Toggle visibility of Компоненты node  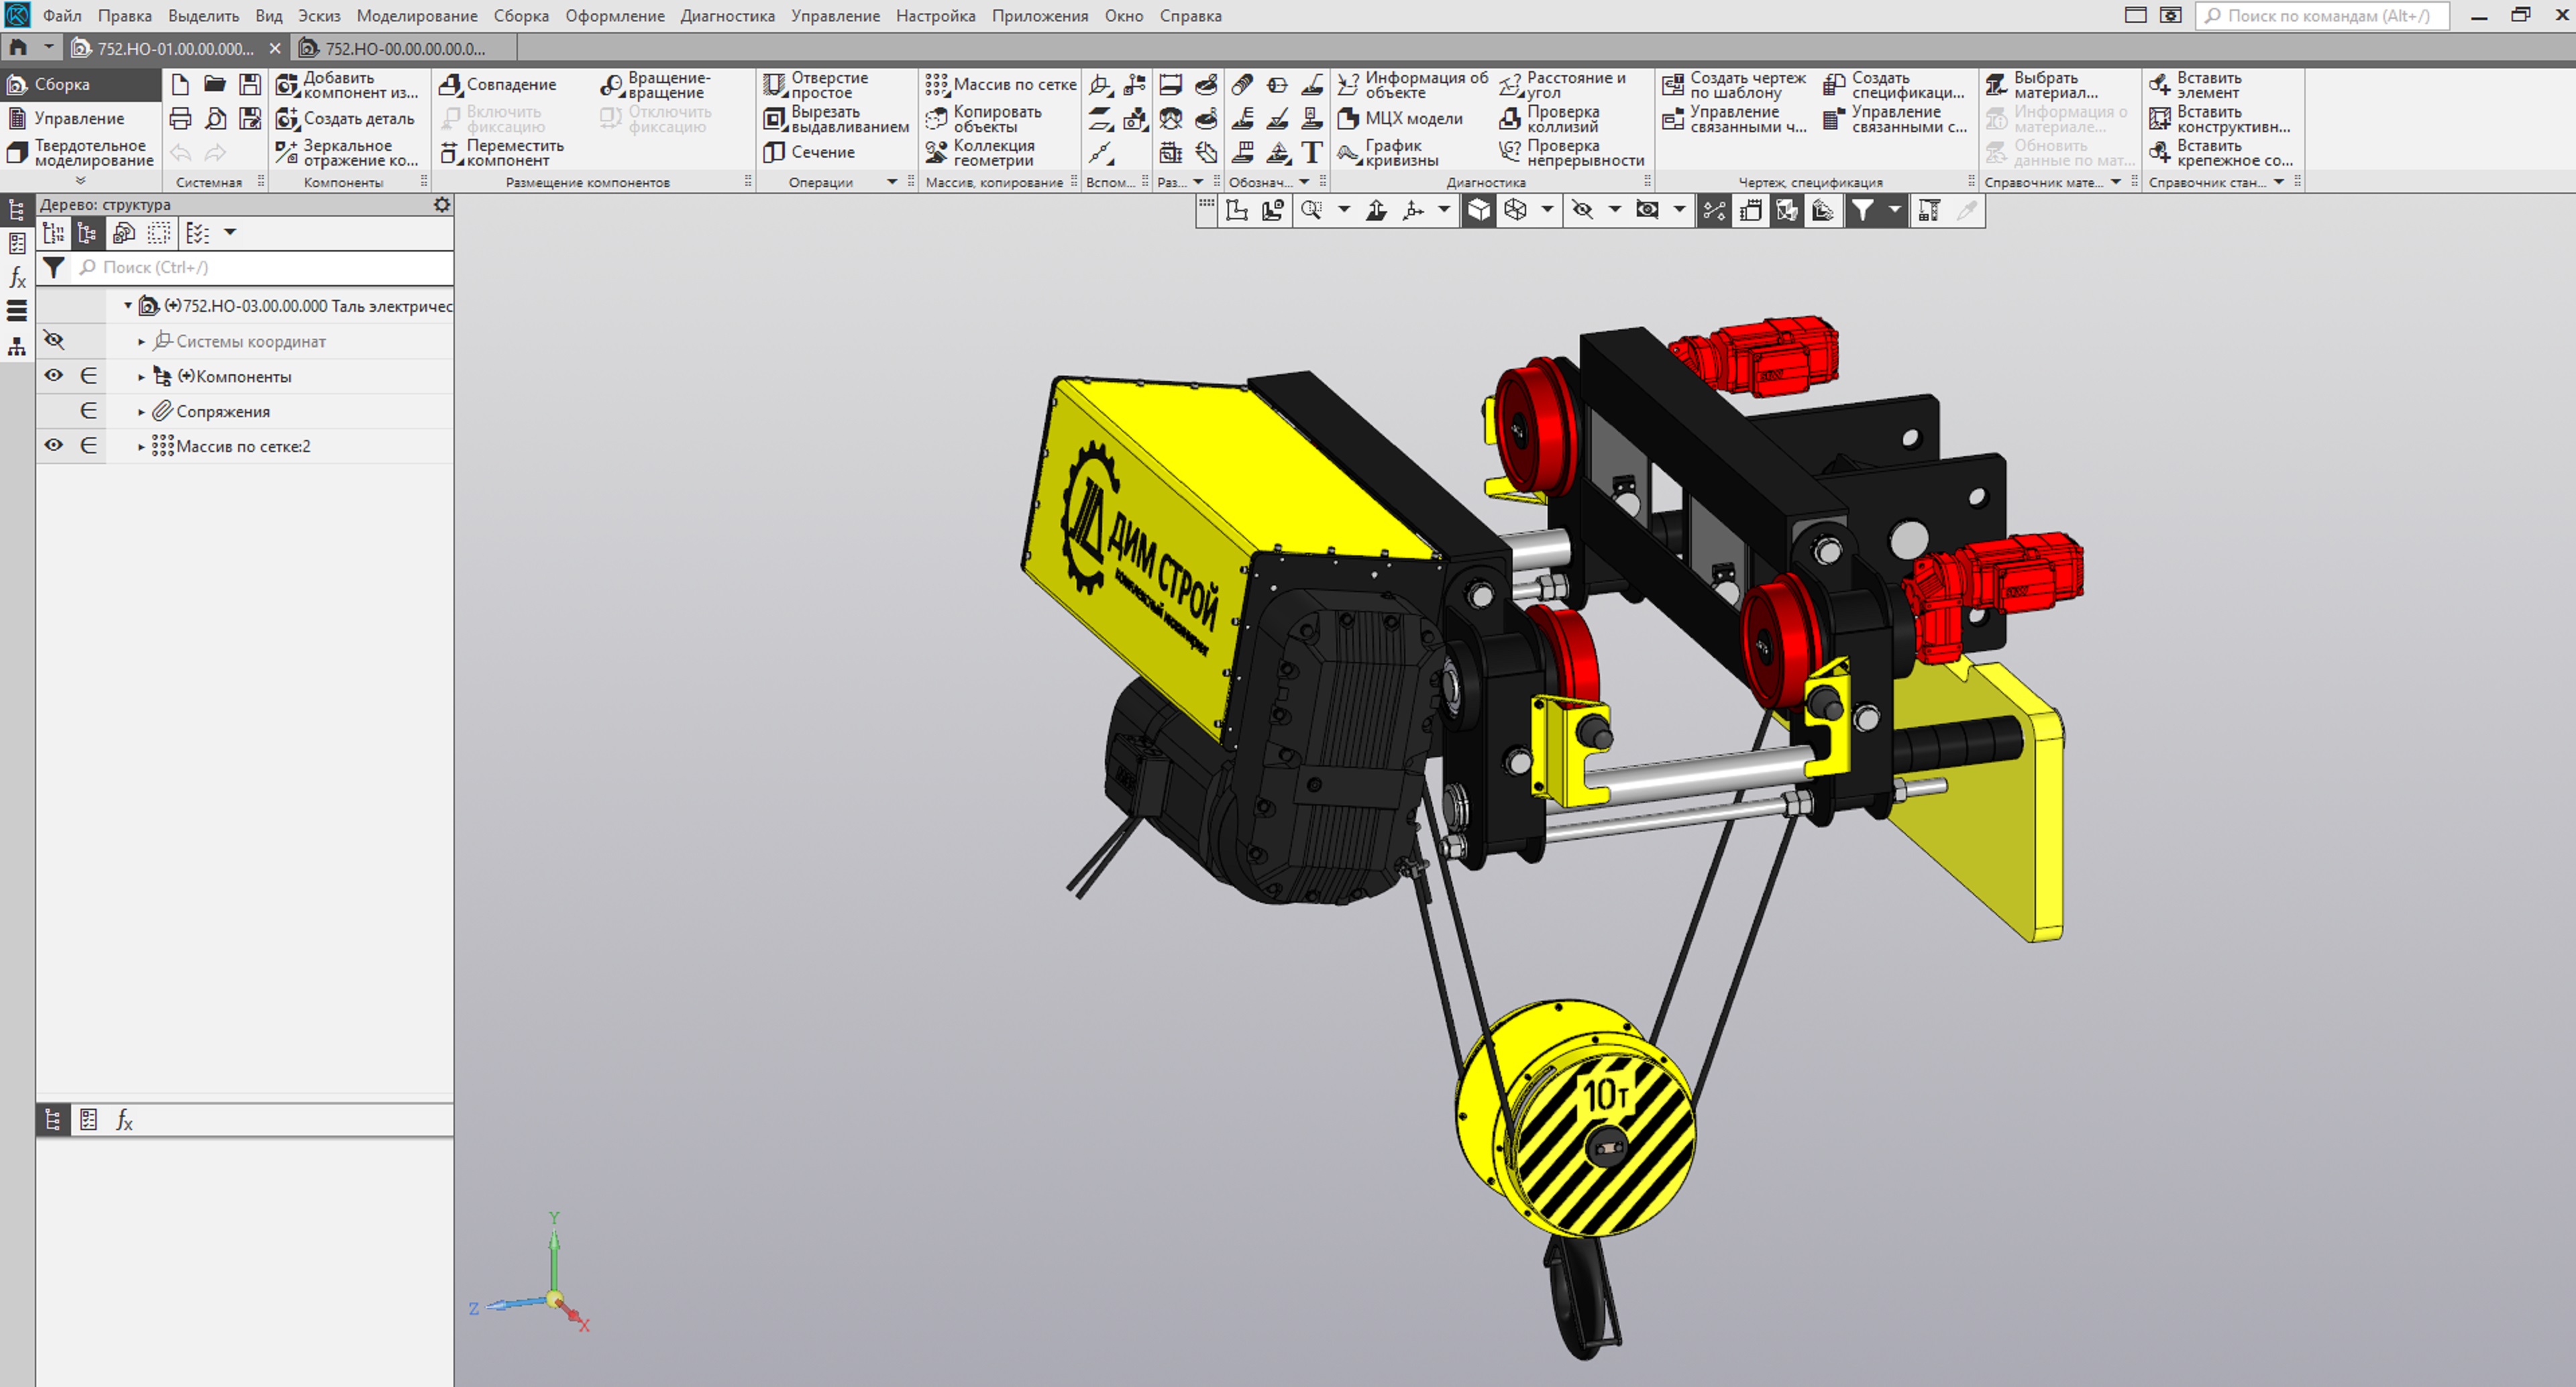[54, 376]
